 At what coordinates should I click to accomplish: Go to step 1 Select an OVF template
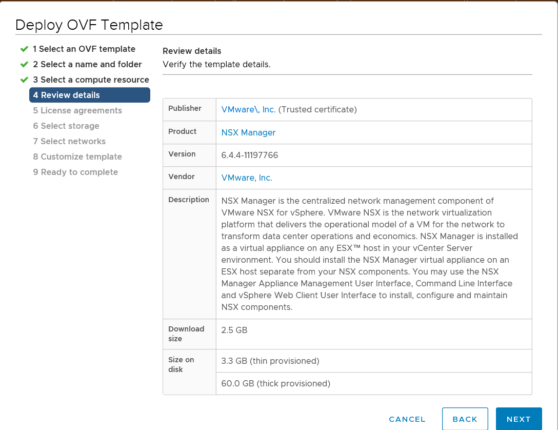click(x=84, y=49)
